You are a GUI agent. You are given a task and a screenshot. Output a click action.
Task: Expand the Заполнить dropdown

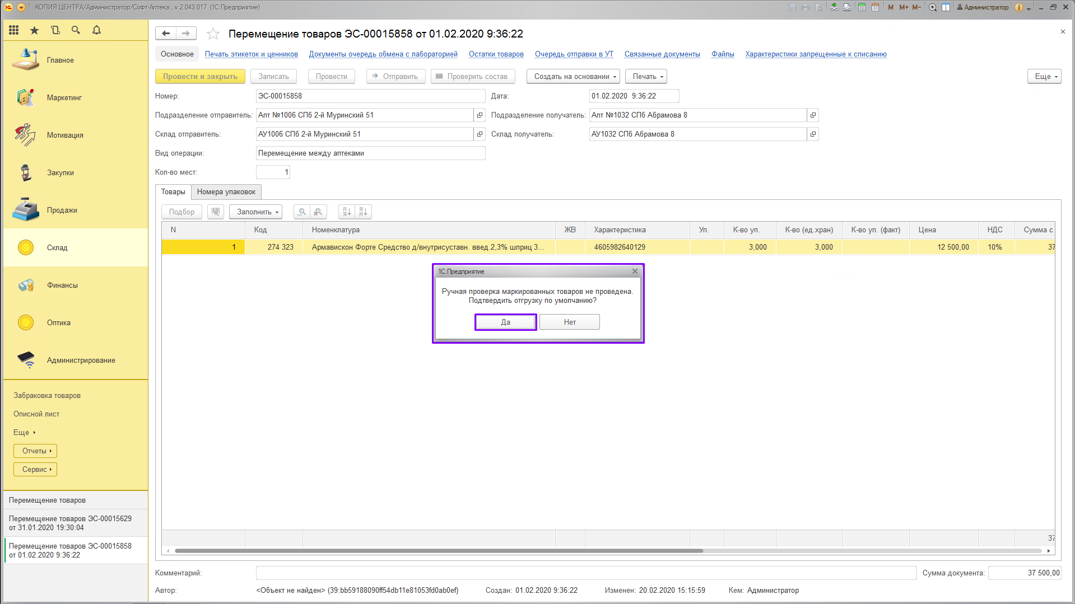point(257,212)
